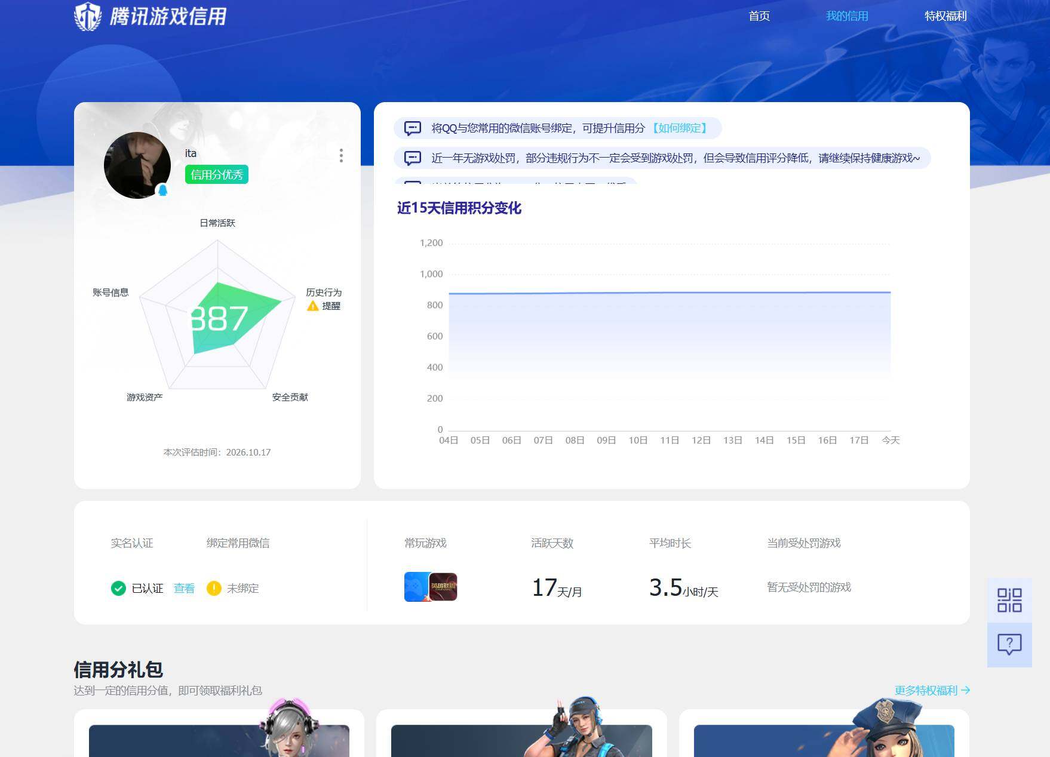Click the gift card with blue-cap soldier character
Viewport: 1050px width, 757px height.
coord(521,733)
